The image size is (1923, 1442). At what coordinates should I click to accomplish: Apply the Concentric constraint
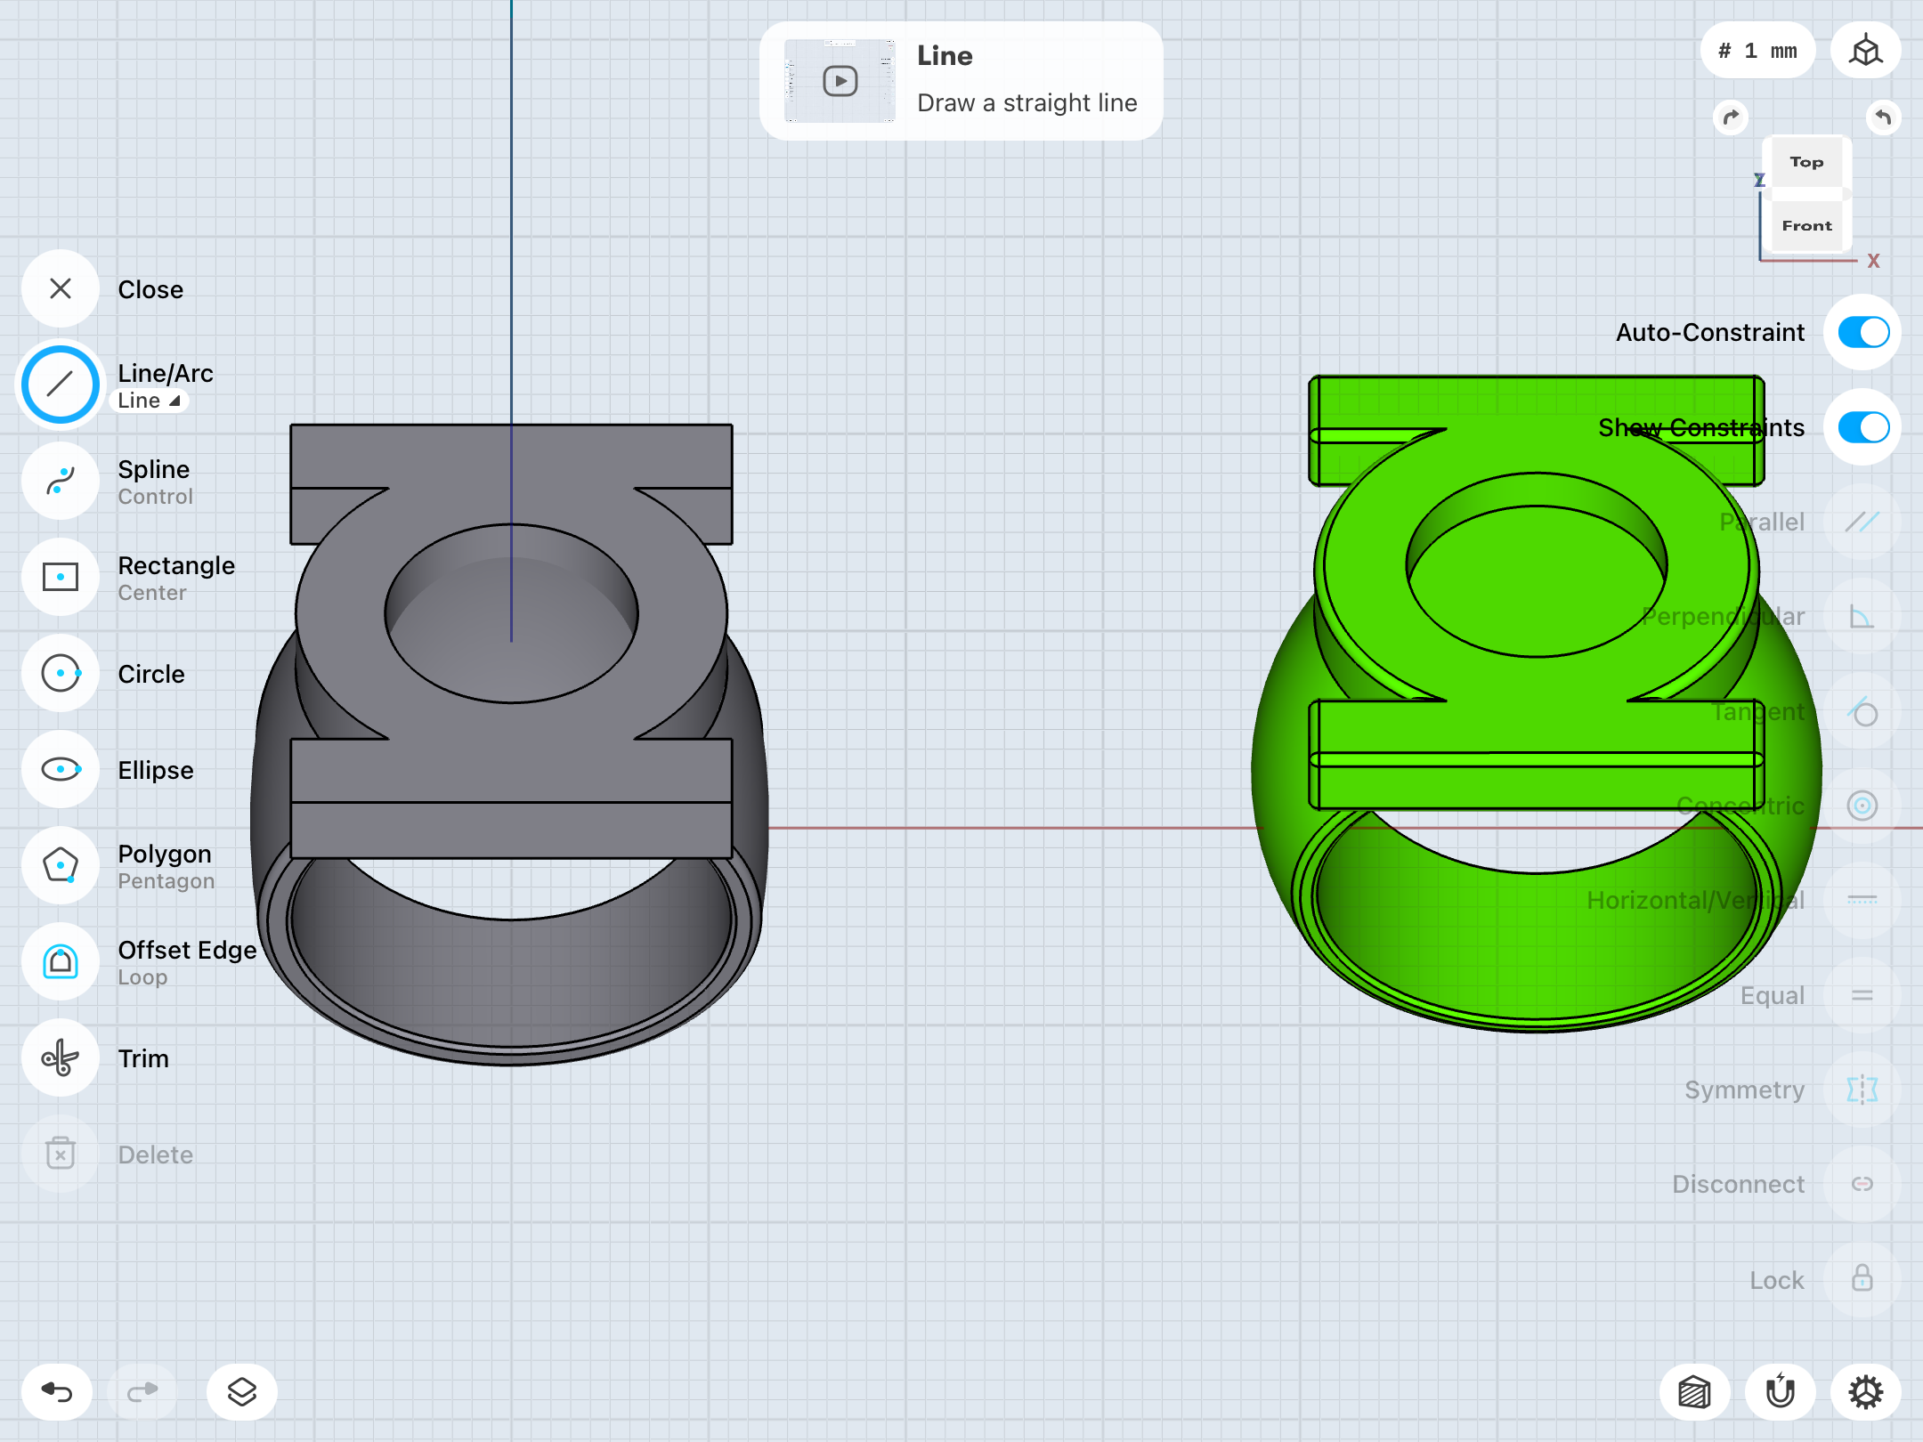tap(1862, 806)
